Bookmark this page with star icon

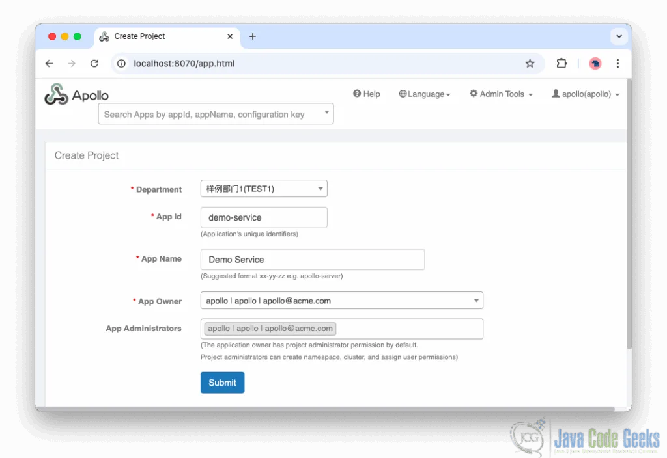click(530, 63)
